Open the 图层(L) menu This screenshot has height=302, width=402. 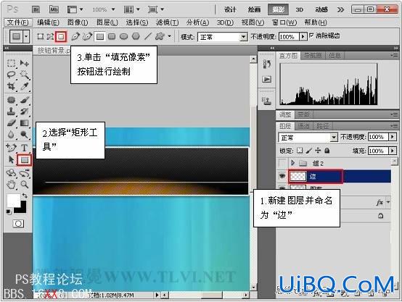click(x=107, y=22)
